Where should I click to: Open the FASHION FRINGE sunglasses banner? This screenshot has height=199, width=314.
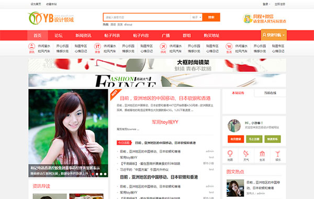pos(157,80)
